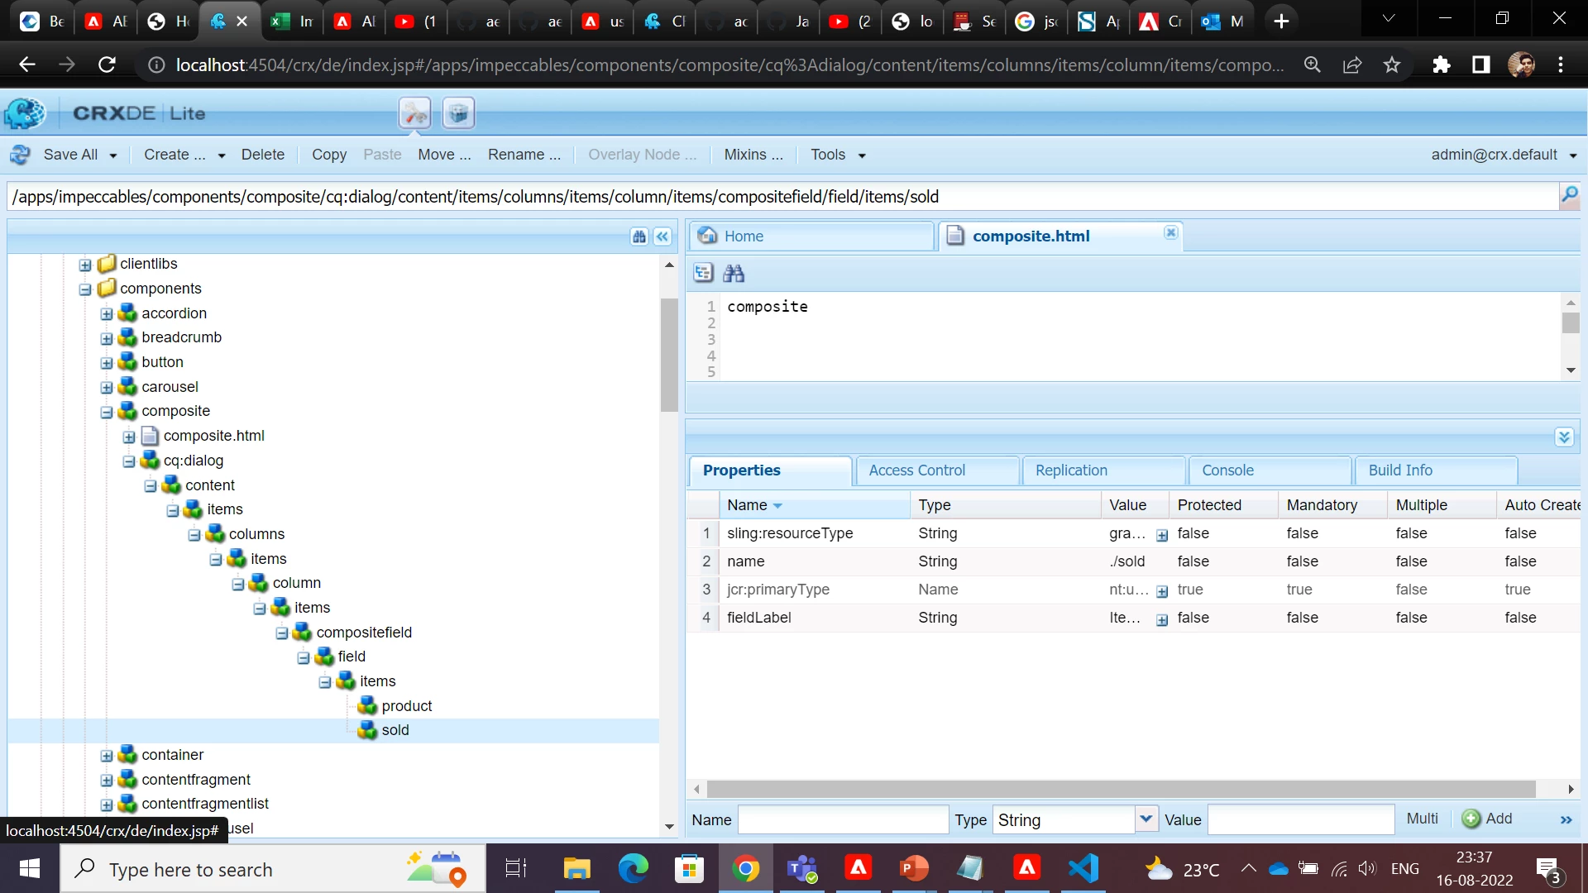Image resolution: width=1588 pixels, height=893 pixels.
Task: Click the binoculars search icon above tree
Action: [639, 236]
